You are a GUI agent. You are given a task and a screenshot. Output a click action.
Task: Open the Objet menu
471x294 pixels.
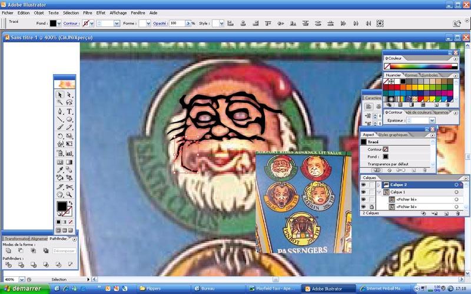tap(39, 13)
